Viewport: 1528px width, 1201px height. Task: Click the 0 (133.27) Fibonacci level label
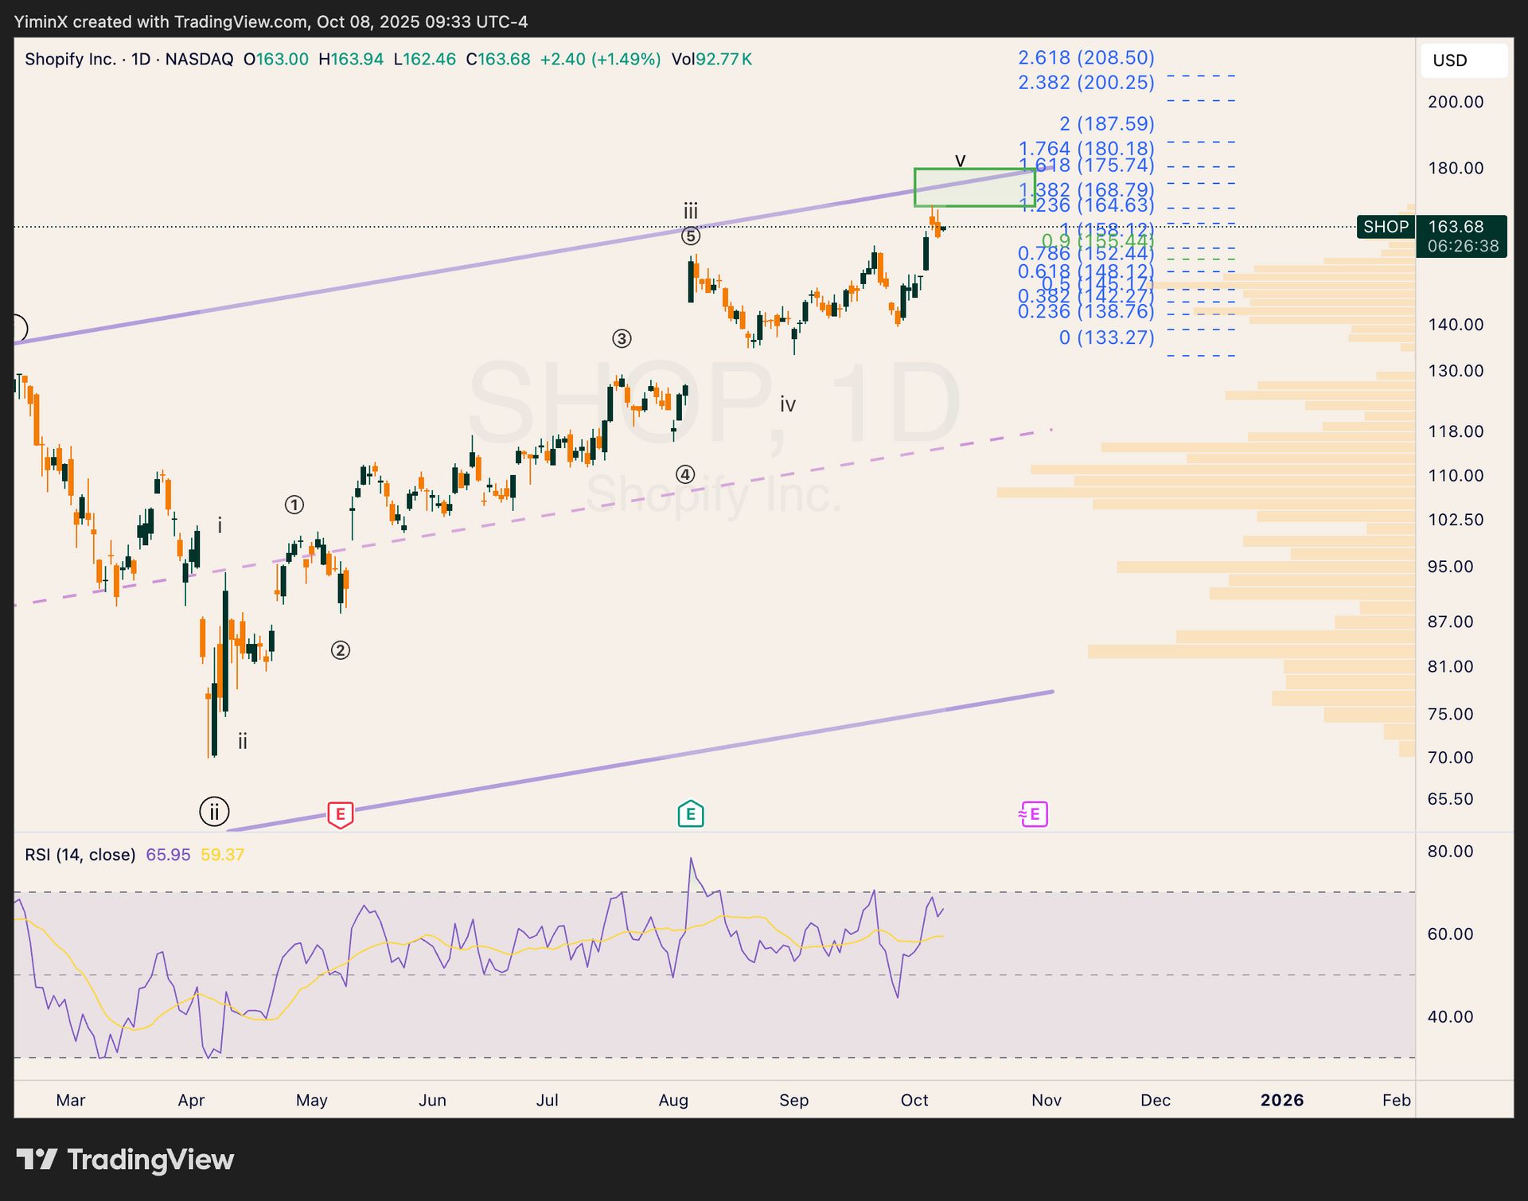(x=1106, y=337)
